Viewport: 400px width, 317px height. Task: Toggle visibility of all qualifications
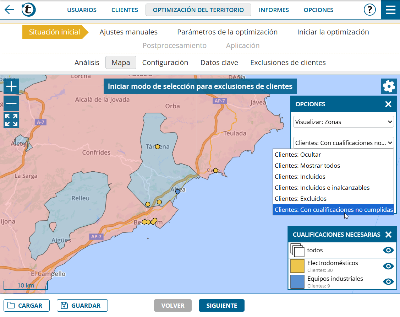388,251
